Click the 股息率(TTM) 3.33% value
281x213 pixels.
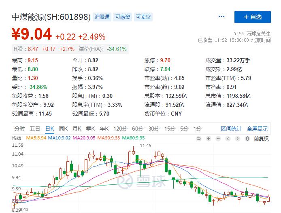(115, 105)
